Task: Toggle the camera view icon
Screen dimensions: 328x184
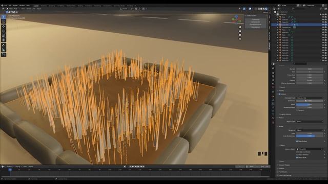Action: tap(240, 35)
